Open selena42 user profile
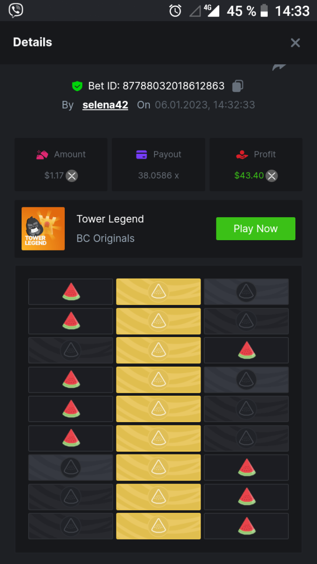This screenshot has width=317, height=564. tap(105, 105)
